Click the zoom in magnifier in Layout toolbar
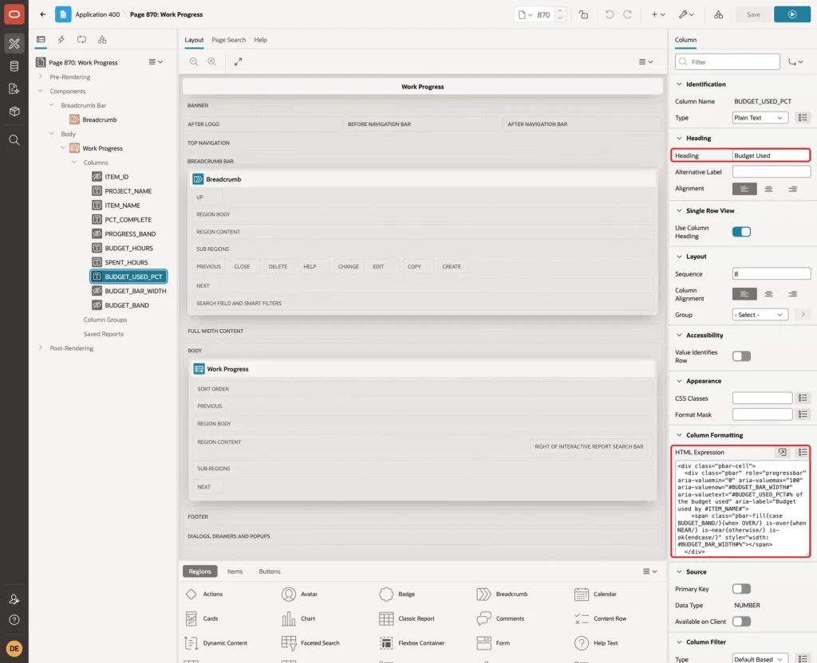The image size is (817, 663). tap(212, 62)
